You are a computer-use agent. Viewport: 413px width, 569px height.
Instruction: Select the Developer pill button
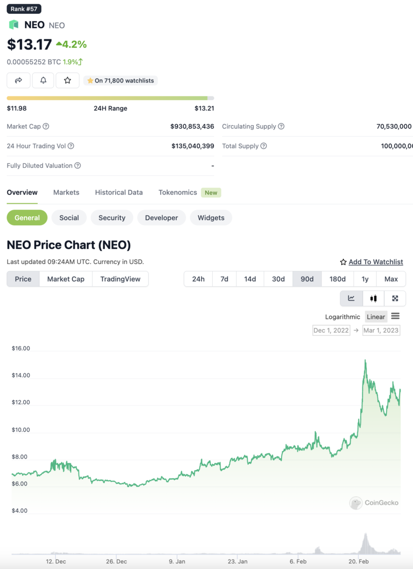pos(161,218)
